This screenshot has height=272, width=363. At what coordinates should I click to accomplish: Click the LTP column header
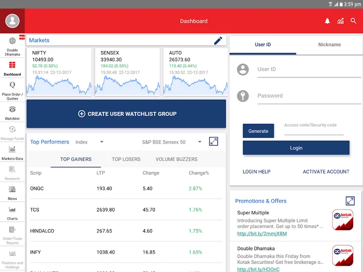point(101,173)
